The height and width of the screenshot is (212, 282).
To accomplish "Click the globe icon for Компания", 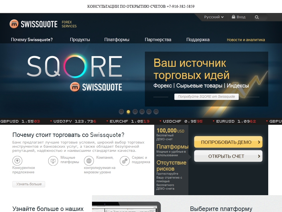I will tap(89, 161).
